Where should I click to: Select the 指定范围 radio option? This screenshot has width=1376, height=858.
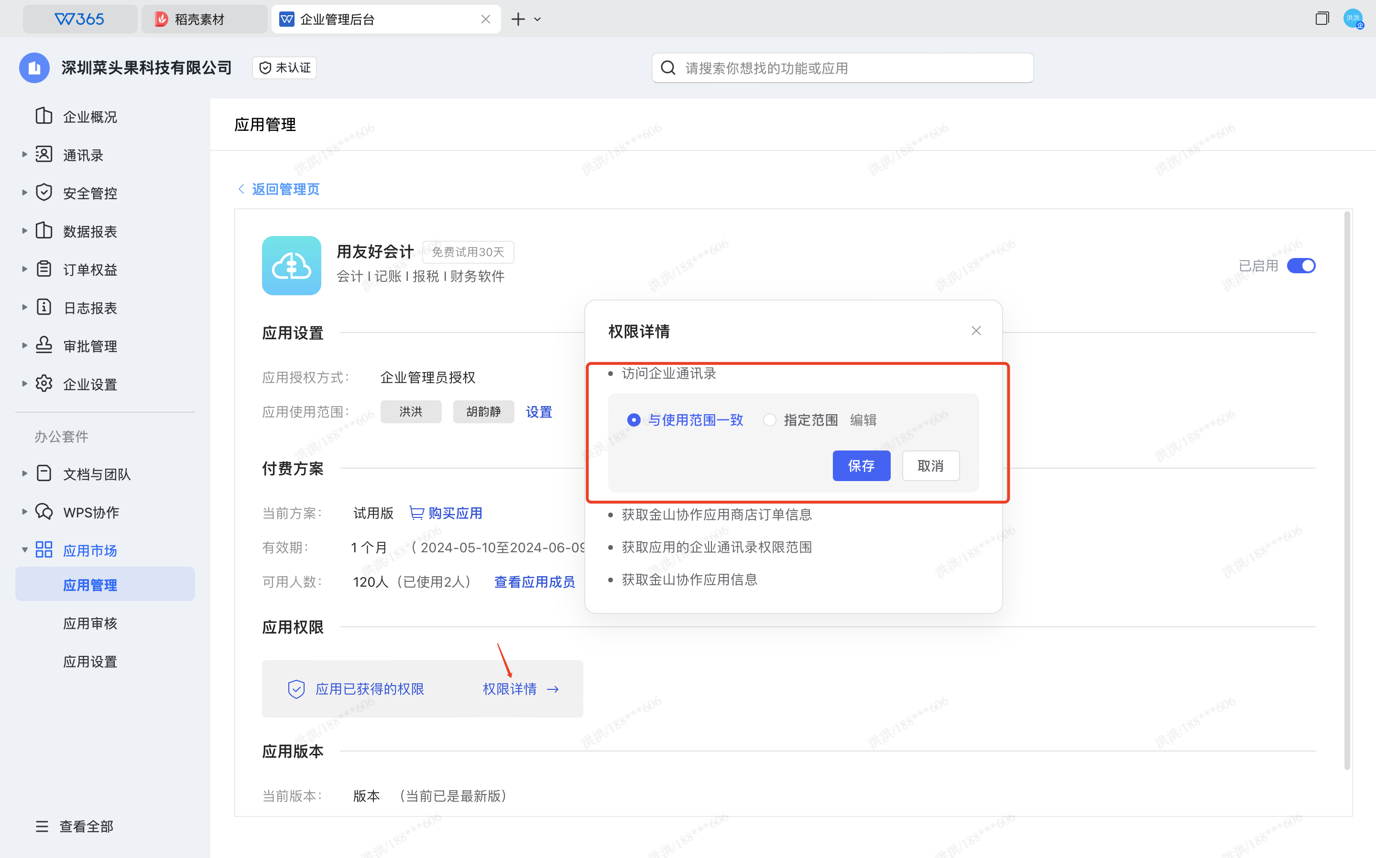(x=769, y=420)
